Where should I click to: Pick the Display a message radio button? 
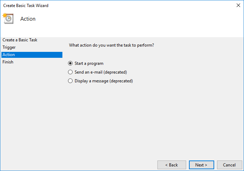click(70, 81)
